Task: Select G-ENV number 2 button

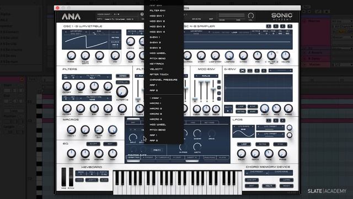Action: point(257,71)
